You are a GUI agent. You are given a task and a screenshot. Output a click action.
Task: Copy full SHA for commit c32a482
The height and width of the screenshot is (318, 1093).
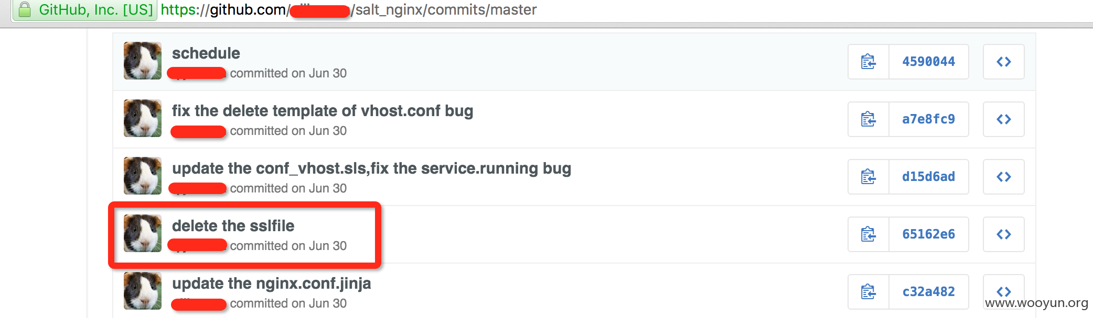click(869, 292)
